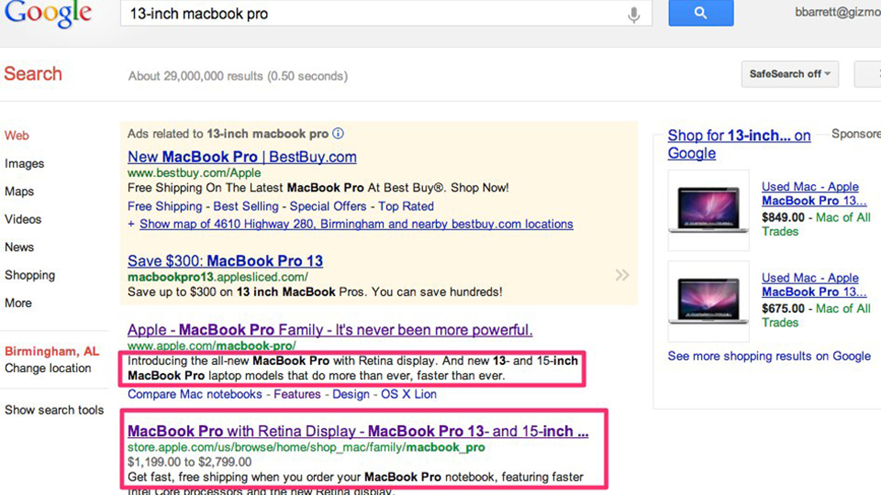The width and height of the screenshot is (881, 495).
Task: Select the Web search category
Action: point(17,135)
